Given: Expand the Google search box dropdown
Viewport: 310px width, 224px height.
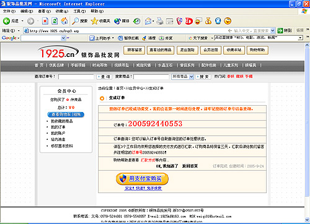Looking at the screenshot, I should [63, 38].
